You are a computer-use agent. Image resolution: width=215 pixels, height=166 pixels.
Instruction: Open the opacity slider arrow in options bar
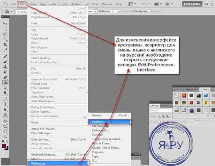click(96, 11)
